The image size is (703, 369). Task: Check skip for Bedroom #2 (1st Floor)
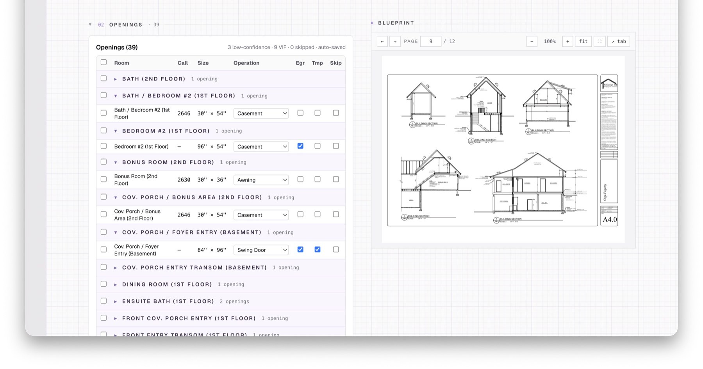(336, 146)
